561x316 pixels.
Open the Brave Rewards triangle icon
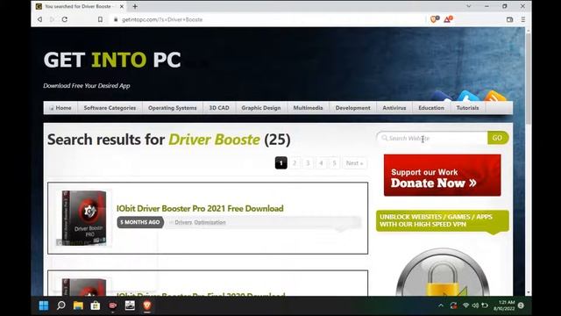[448, 19]
